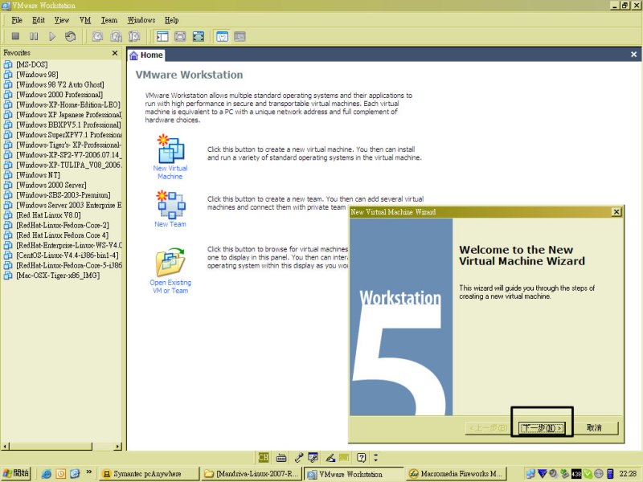Select [CentOS-Linux-V4.4-i386-bin1-4] in Favorites
The height and width of the screenshot is (482, 643).
tap(68, 255)
